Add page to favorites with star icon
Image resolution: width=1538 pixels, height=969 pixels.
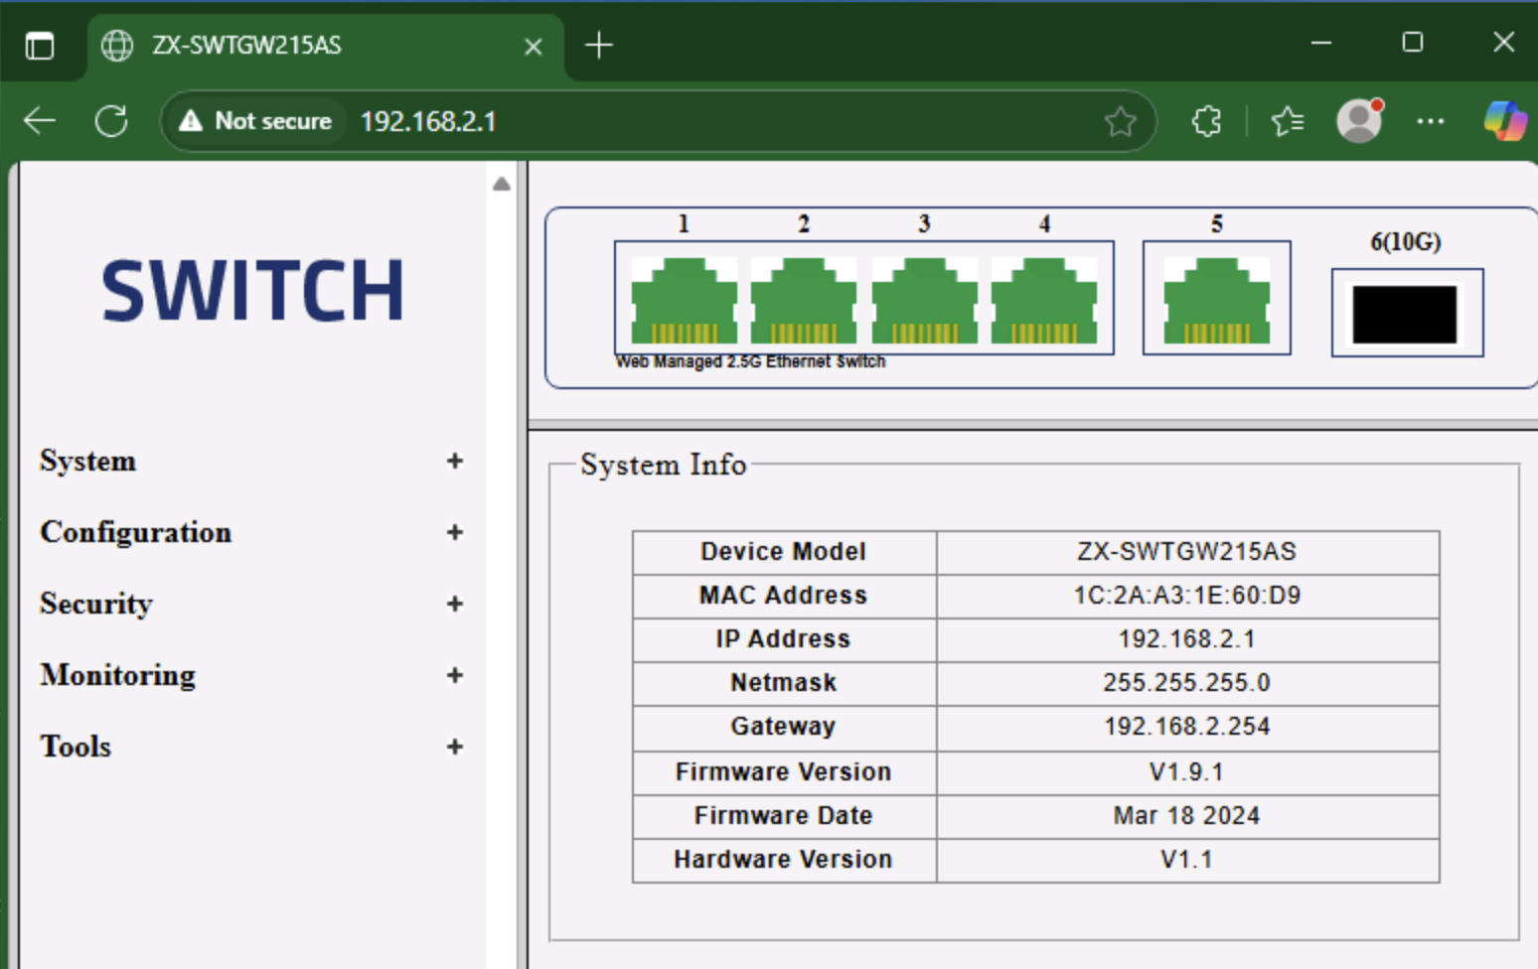pos(1120,121)
